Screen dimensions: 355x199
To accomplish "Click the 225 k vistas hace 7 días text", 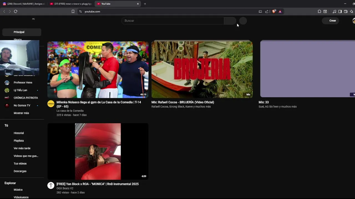I will pyautogui.click(x=72, y=115).
